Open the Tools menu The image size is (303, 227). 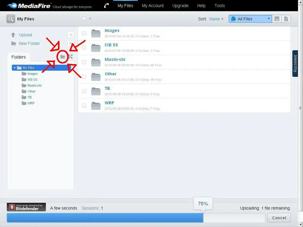pos(220,6)
